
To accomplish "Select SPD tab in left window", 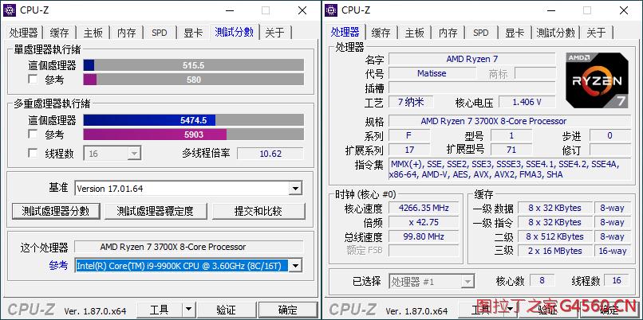I will click(x=159, y=33).
